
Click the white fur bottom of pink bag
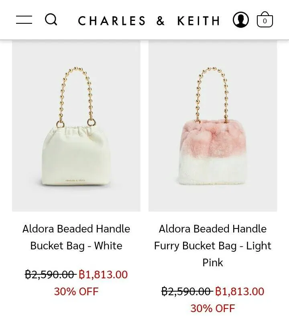click(x=212, y=171)
